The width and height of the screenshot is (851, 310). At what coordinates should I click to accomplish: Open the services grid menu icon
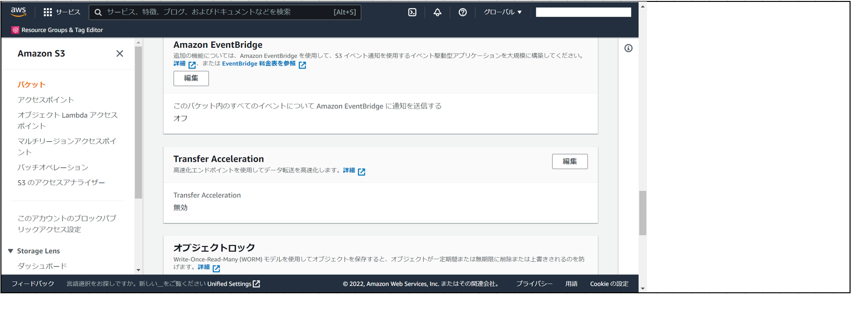[48, 12]
